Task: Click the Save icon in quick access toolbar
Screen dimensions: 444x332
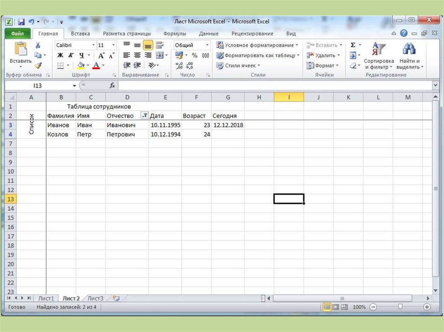Action: 21,22
